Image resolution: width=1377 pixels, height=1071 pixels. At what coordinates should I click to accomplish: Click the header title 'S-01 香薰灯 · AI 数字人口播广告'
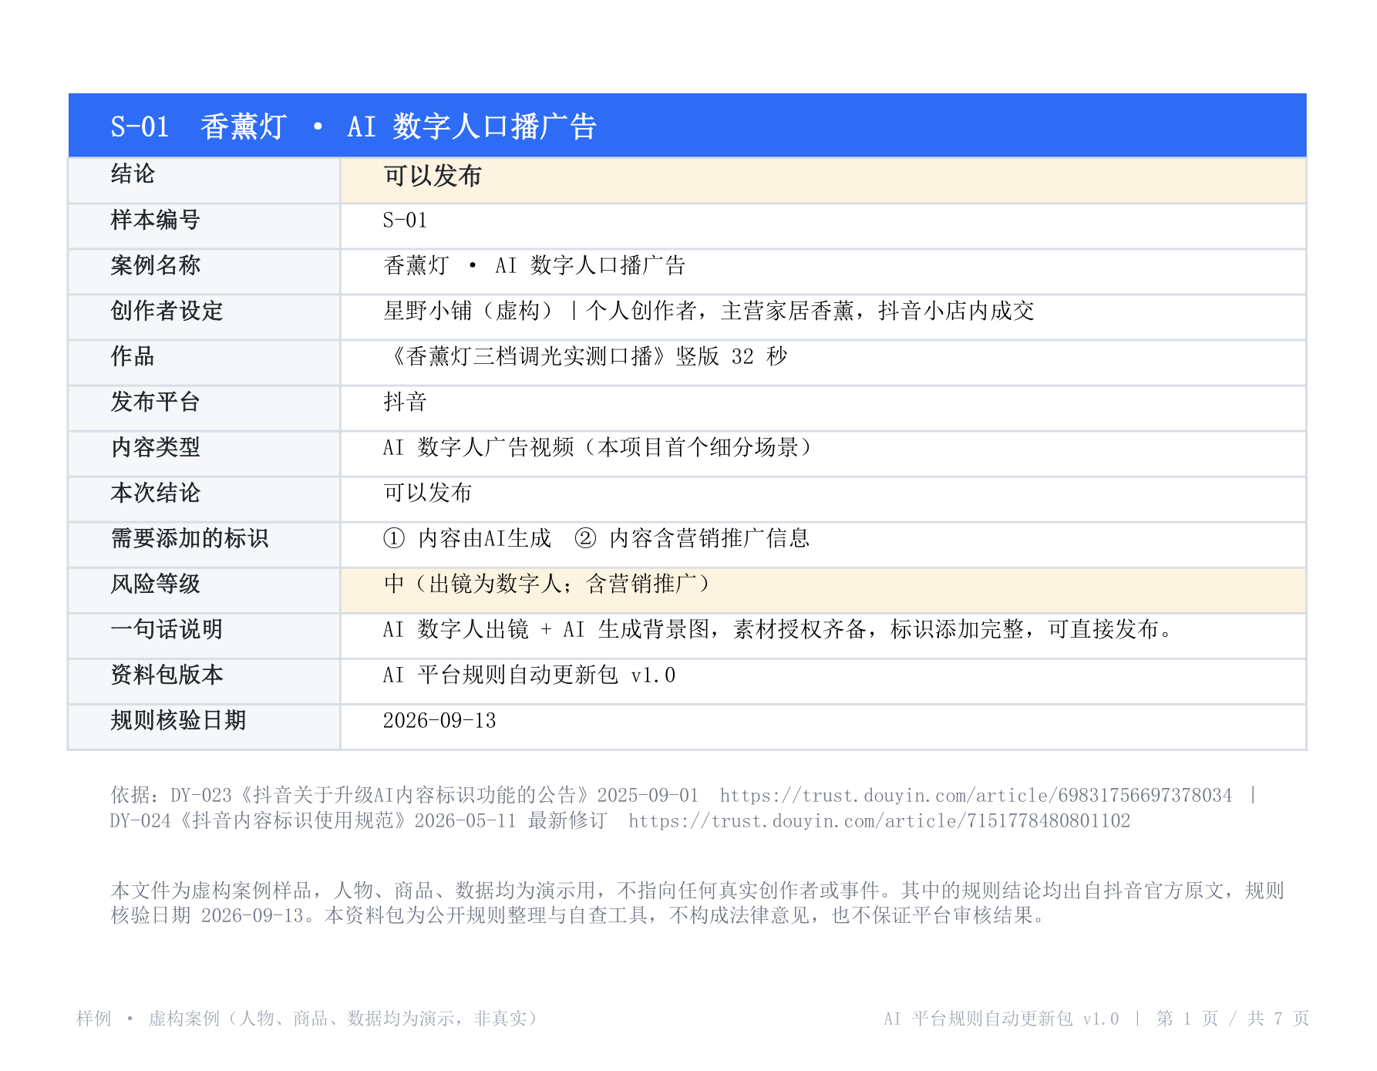[x=354, y=126]
